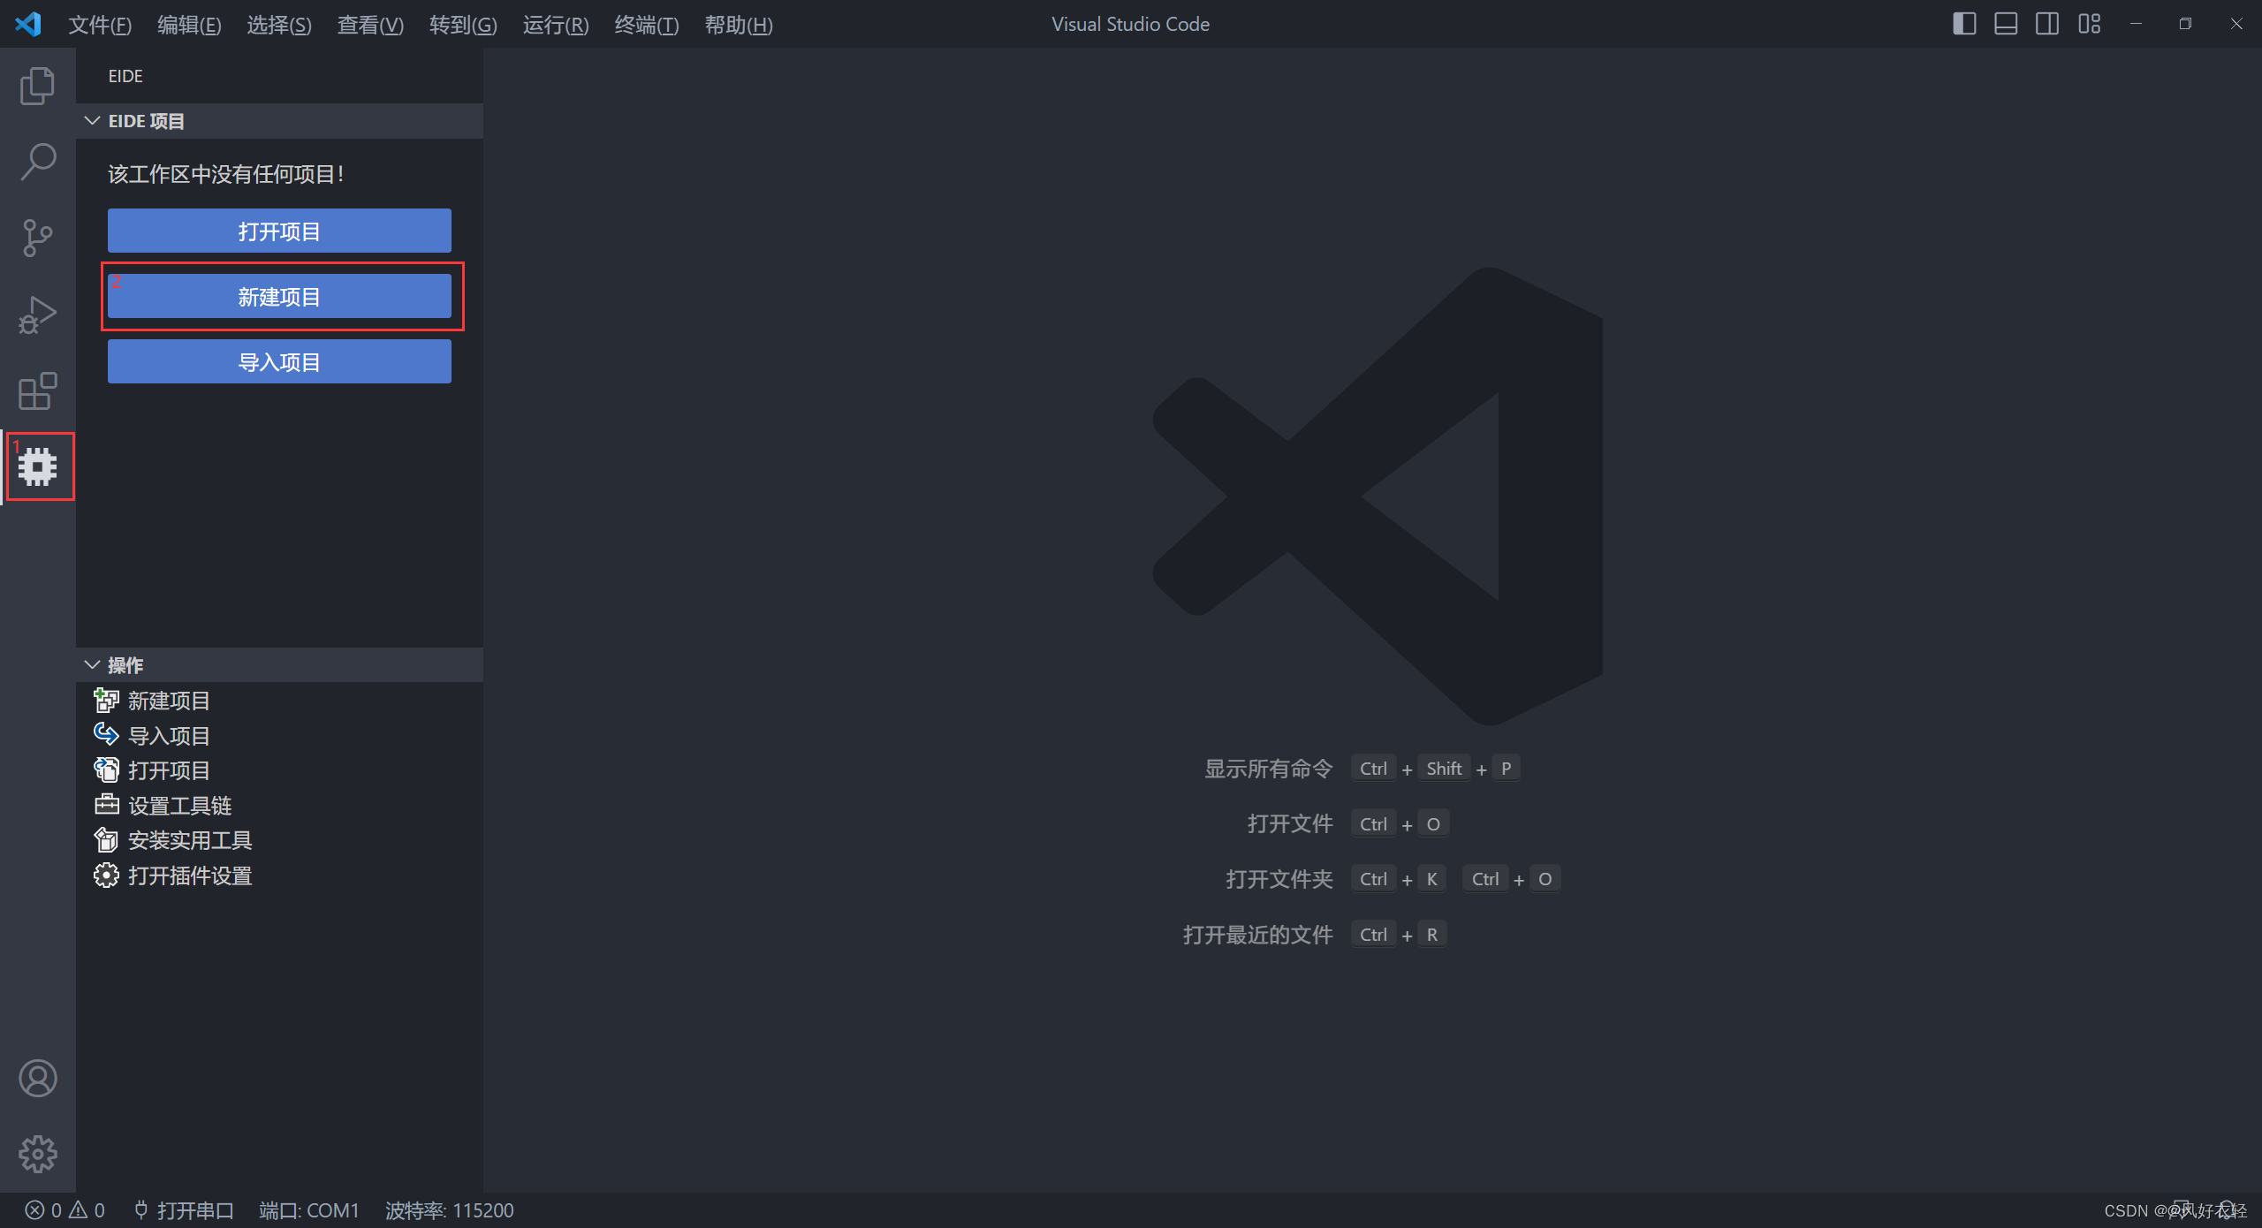The height and width of the screenshot is (1228, 2262).
Task: Open the 文件(F) menu
Action: pos(100,25)
